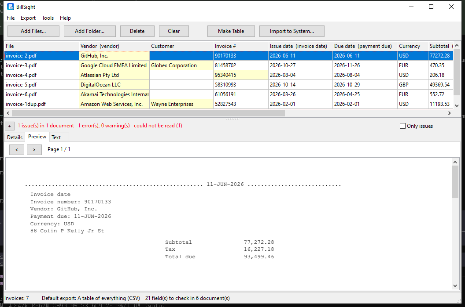This screenshot has height=307, width=465.
Task: Click table vertical scrollbar up arrow
Action: click(x=457, y=45)
